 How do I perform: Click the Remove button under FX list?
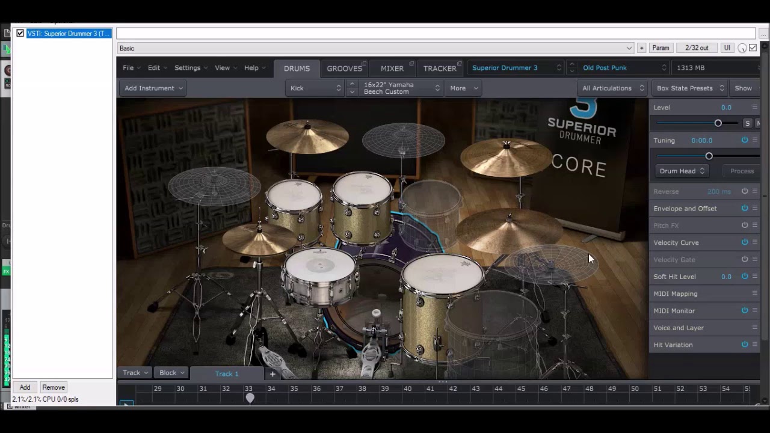[54, 387]
